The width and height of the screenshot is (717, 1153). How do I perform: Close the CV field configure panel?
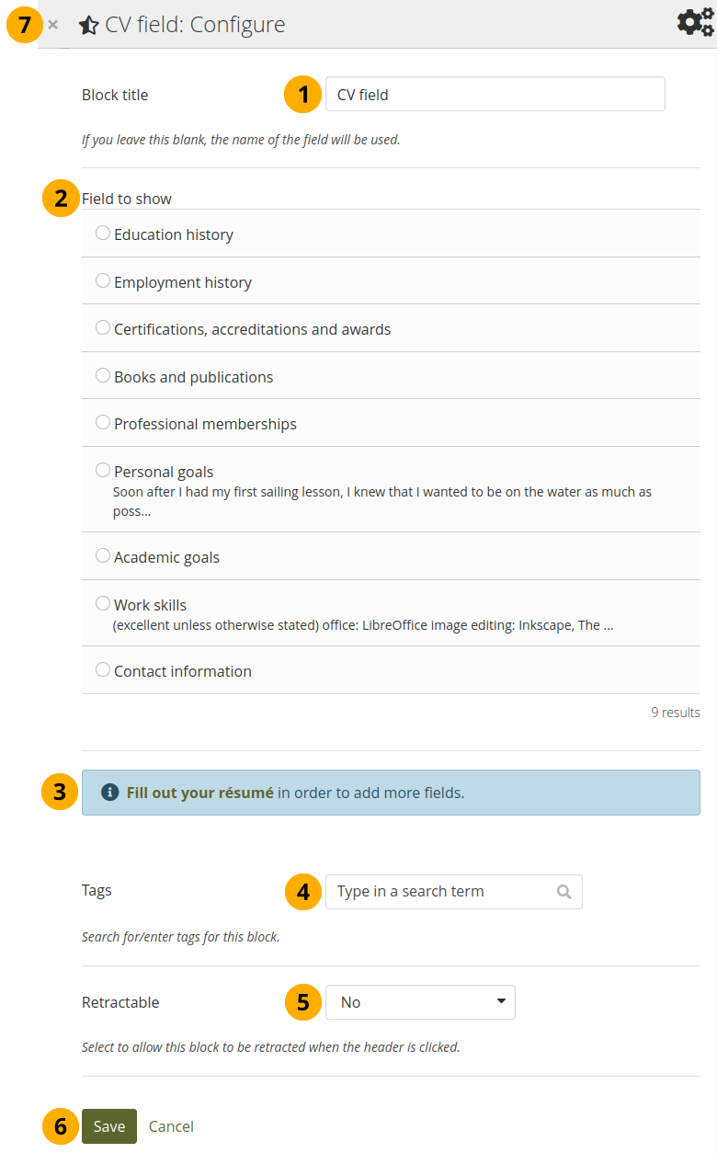pyautogui.click(x=53, y=25)
